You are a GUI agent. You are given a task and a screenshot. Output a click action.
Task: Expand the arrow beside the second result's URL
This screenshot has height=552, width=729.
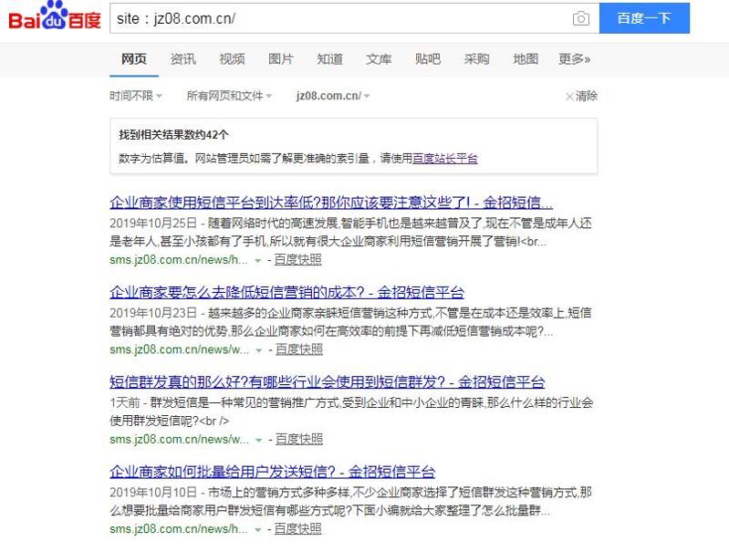tap(259, 350)
